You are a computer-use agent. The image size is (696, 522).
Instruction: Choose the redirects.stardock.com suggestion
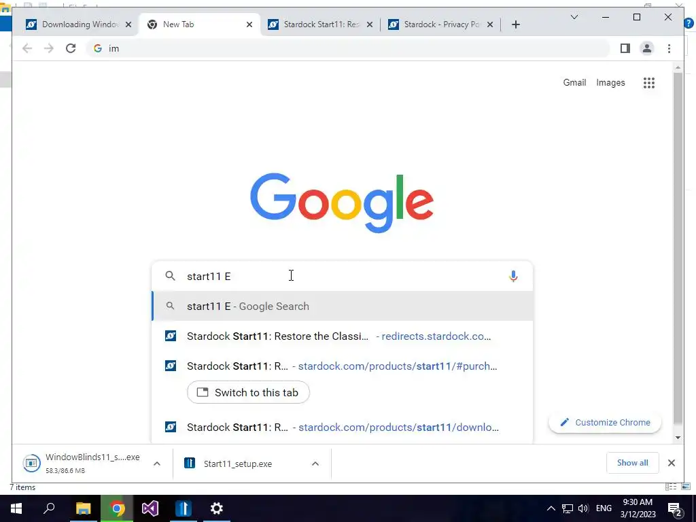coord(343,336)
